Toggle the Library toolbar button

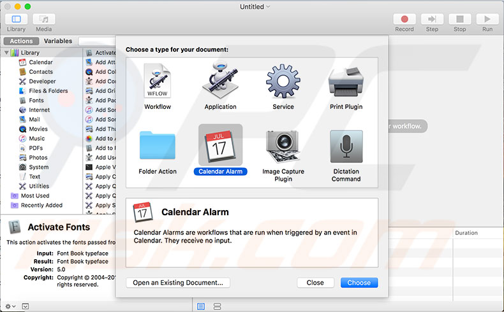pos(16,19)
